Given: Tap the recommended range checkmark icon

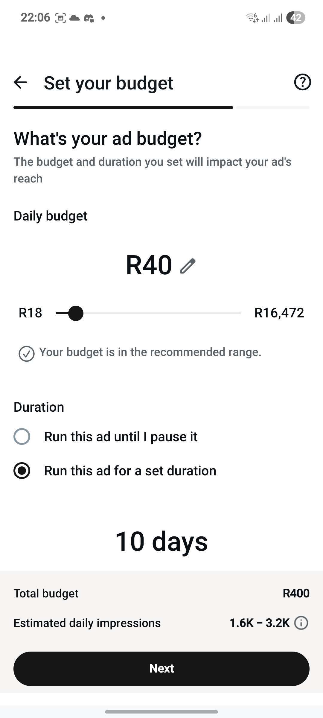Looking at the screenshot, I should (26, 354).
